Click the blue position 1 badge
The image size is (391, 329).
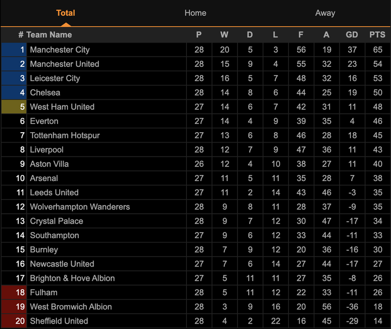coord(14,49)
